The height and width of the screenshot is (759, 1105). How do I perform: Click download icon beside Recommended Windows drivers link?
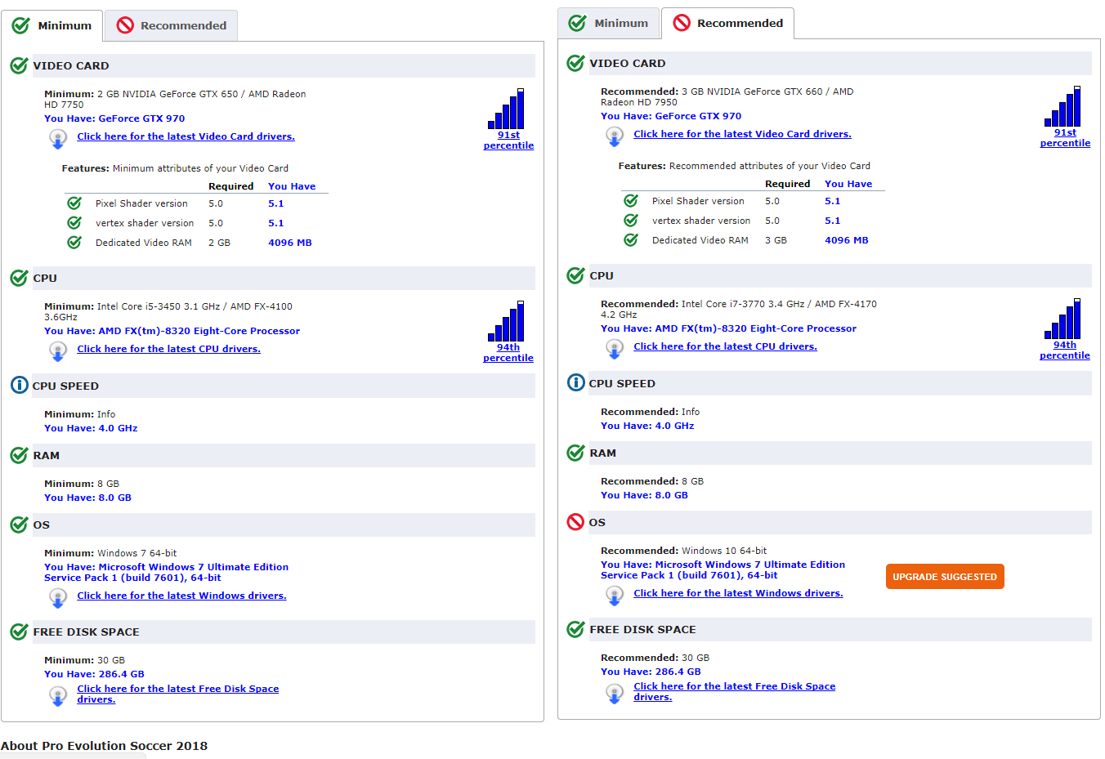(x=615, y=595)
